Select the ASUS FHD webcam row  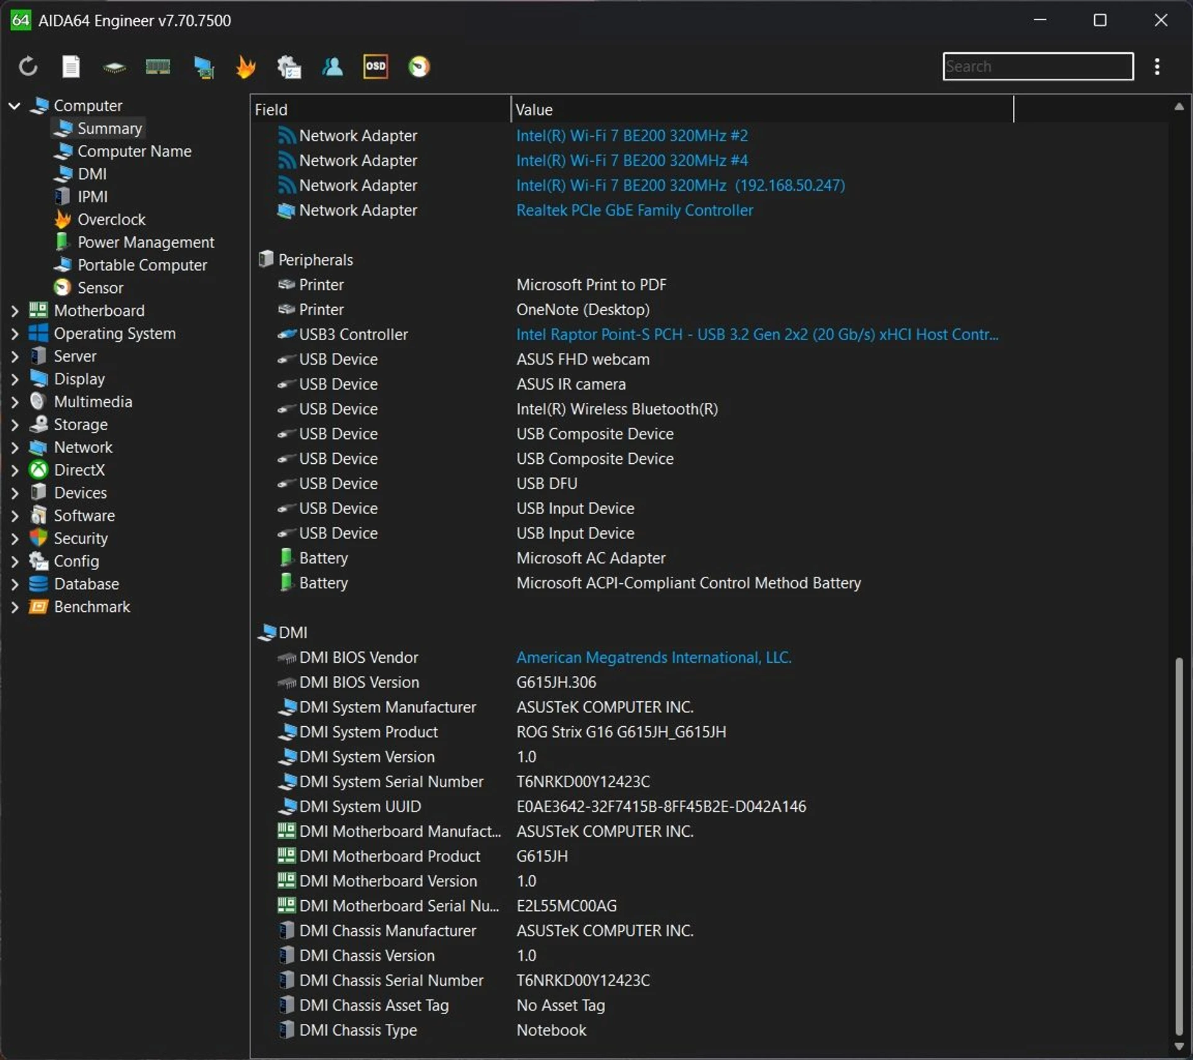(708, 359)
